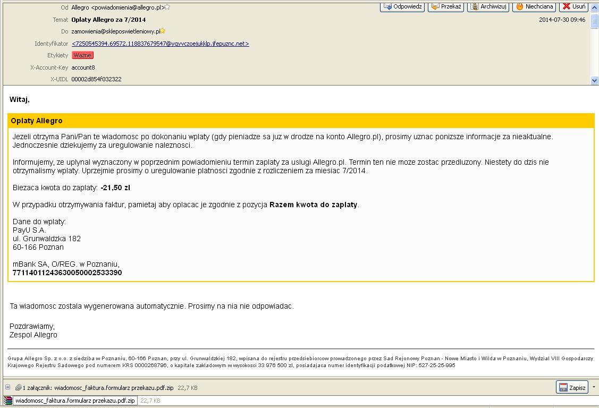599x408 pixels.
Task: Click the header pane scroll-up arrow
Action: (x=594, y=7)
